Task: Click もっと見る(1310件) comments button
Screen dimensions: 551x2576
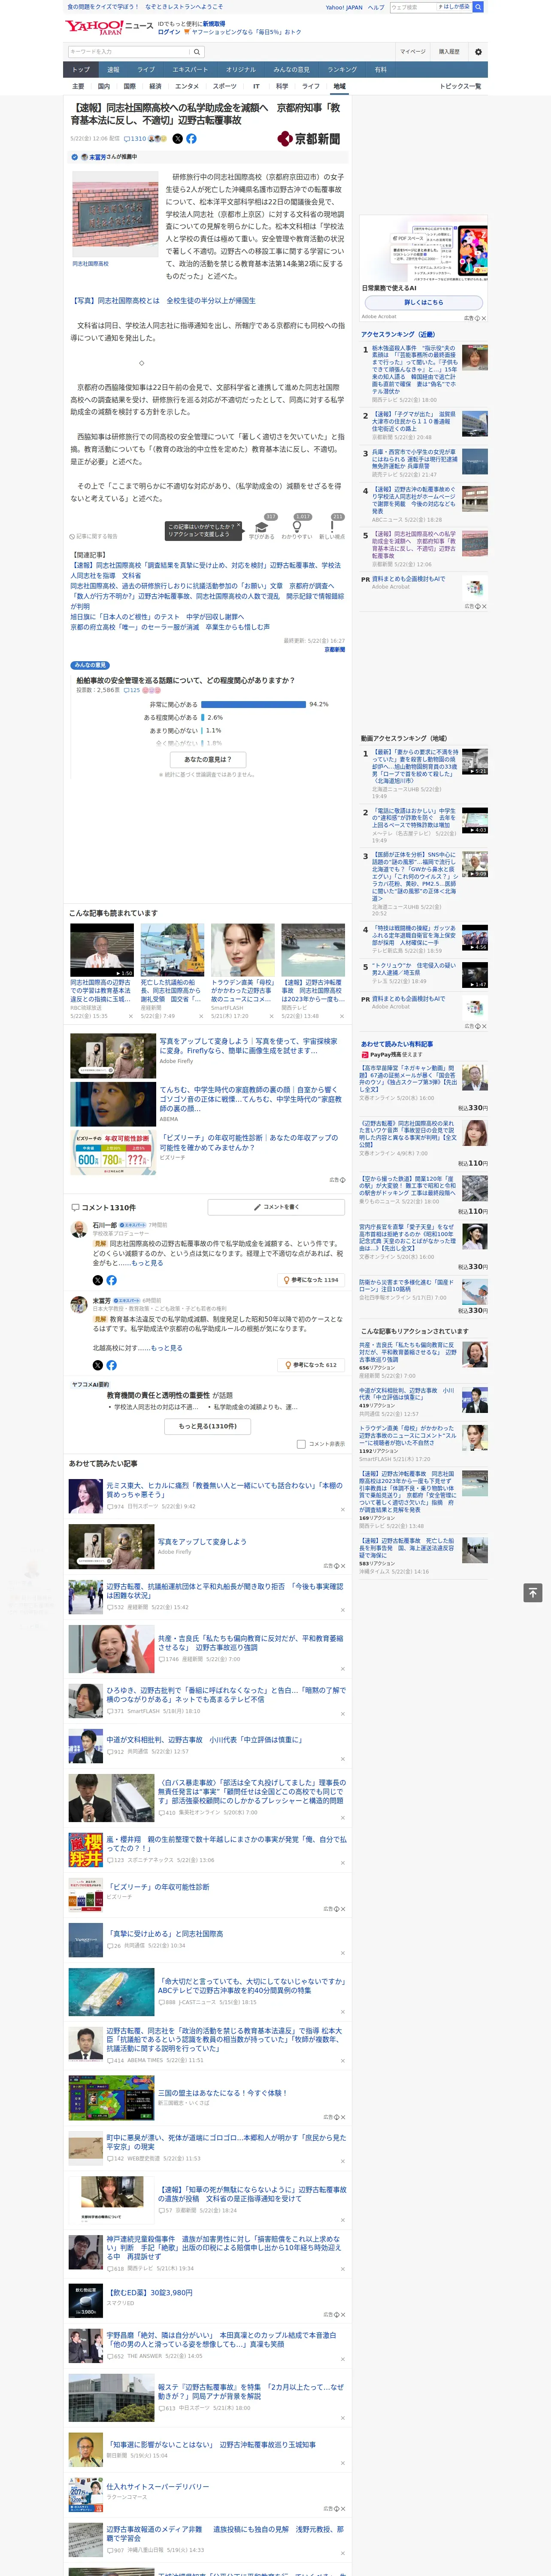Action: point(208,1426)
